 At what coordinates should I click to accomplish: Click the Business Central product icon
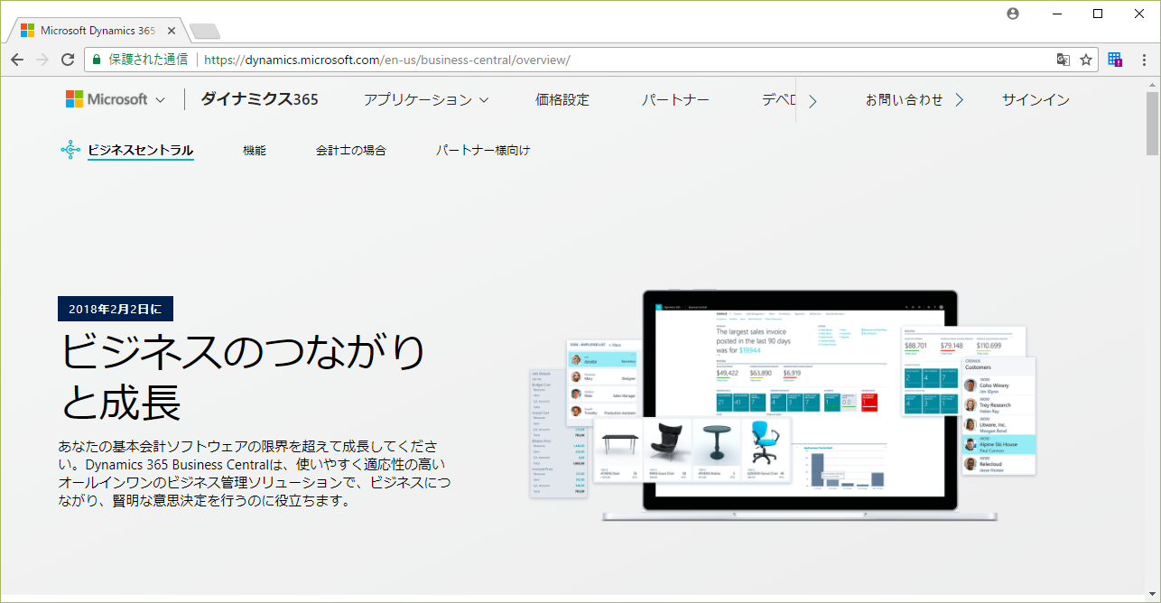[x=70, y=150]
